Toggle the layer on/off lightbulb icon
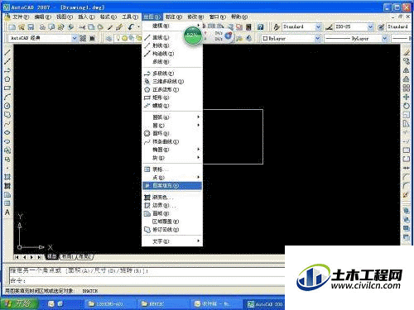 pyautogui.click(x=118, y=38)
